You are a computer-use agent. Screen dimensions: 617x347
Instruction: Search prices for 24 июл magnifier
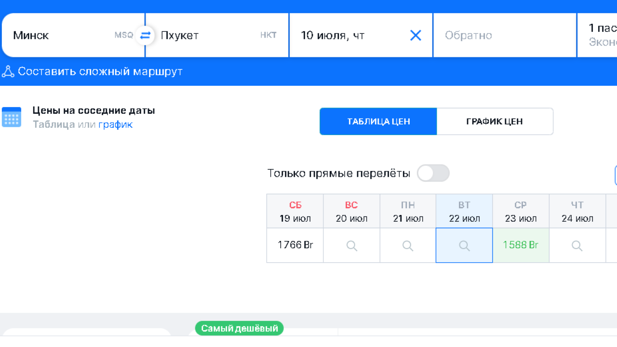[577, 246]
